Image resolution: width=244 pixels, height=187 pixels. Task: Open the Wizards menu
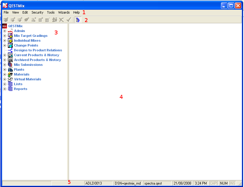(x=64, y=12)
